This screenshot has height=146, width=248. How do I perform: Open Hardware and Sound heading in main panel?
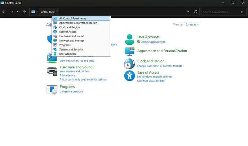click(76, 67)
